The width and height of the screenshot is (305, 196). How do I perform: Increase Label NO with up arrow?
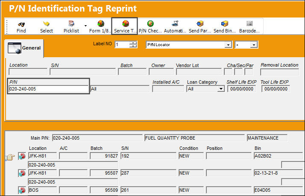(x=133, y=43)
